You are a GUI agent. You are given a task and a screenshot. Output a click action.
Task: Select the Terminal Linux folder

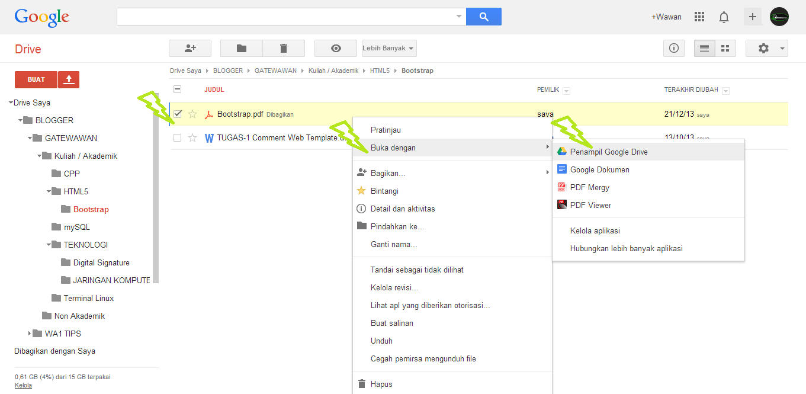click(x=89, y=298)
